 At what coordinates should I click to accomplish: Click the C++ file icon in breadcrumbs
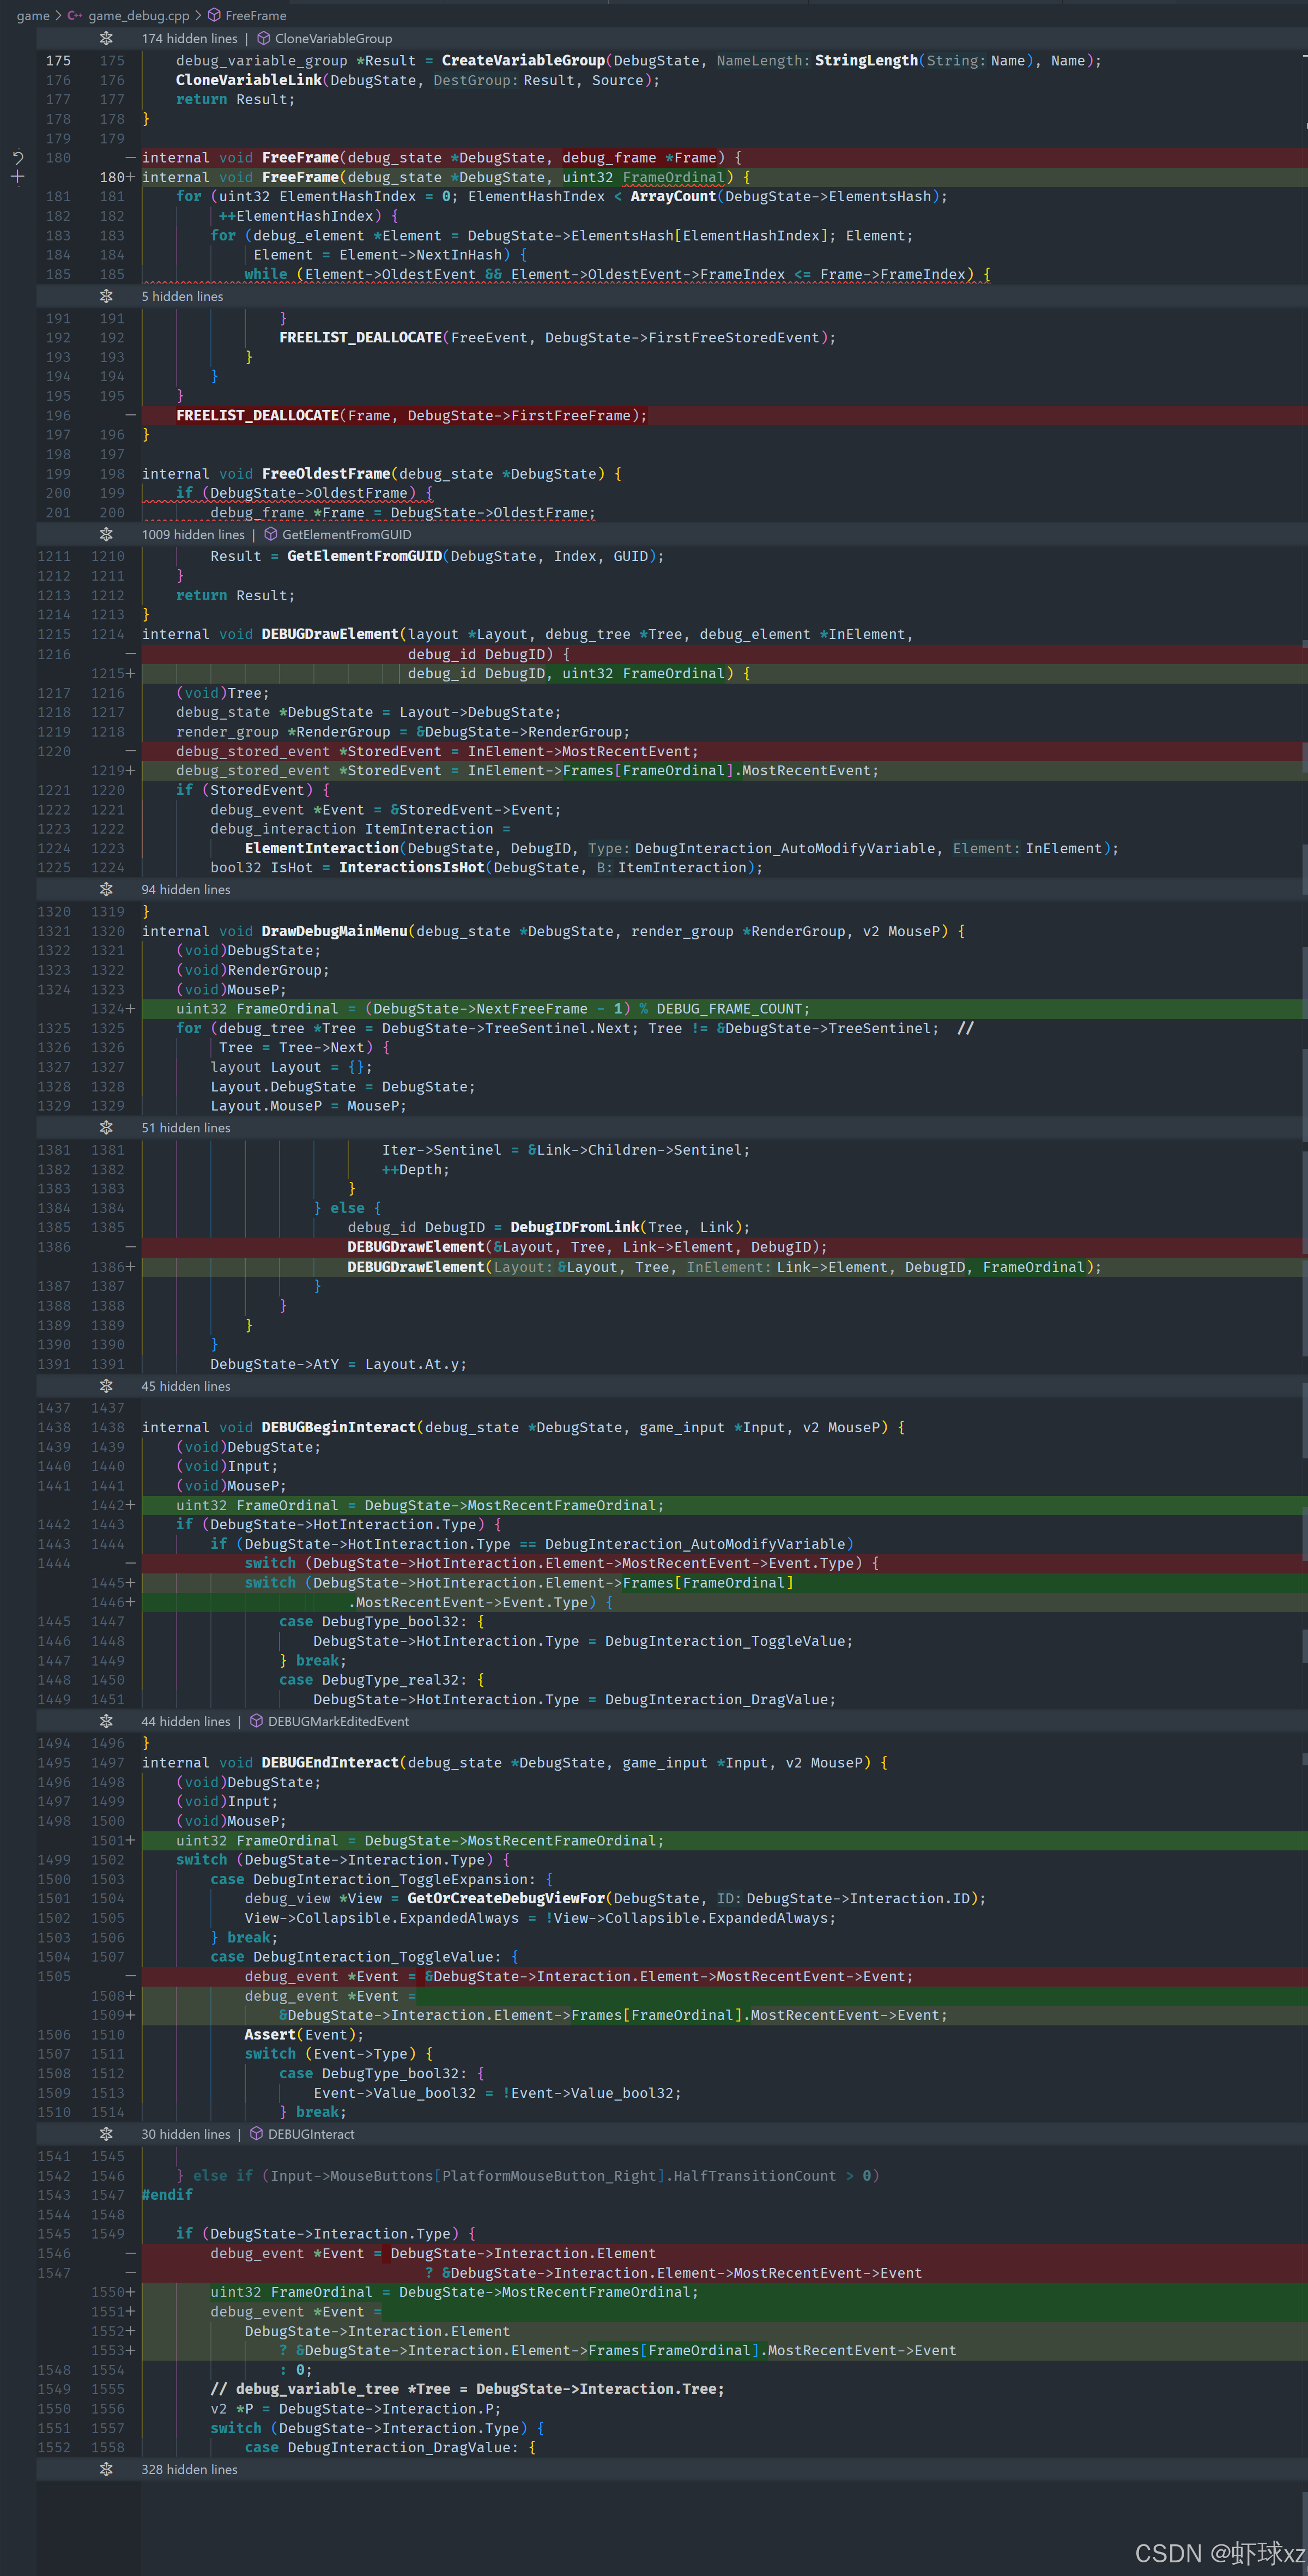(75, 15)
